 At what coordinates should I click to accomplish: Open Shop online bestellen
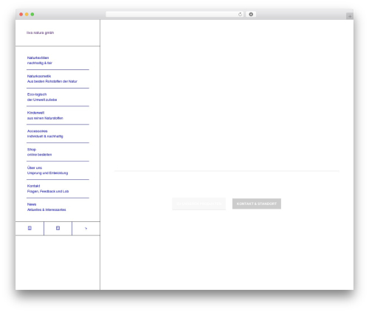point(39,152)
